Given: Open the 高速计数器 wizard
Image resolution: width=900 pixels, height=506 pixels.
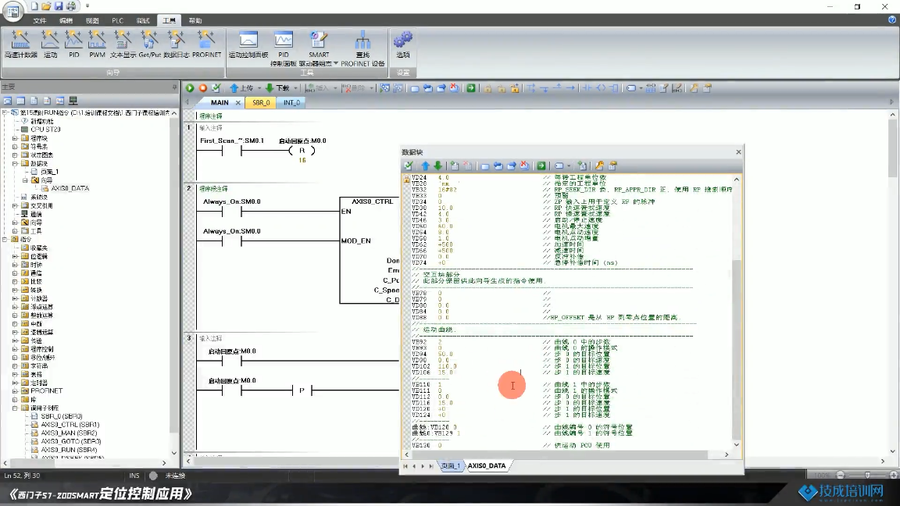Looking at the screenshot, I should 20,45.
